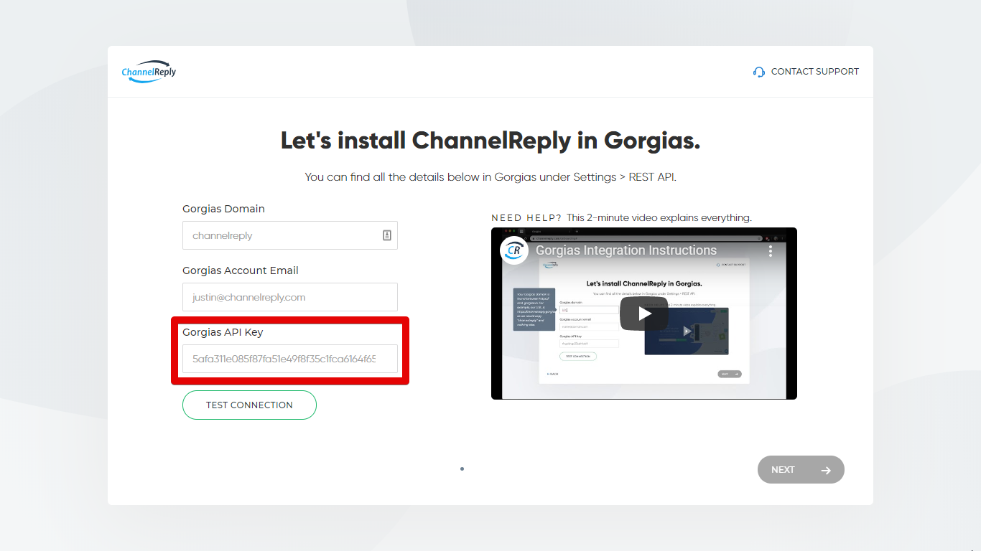Click into the Gorgias API Key field
The image size is (981, 551).
click(290, 359)
